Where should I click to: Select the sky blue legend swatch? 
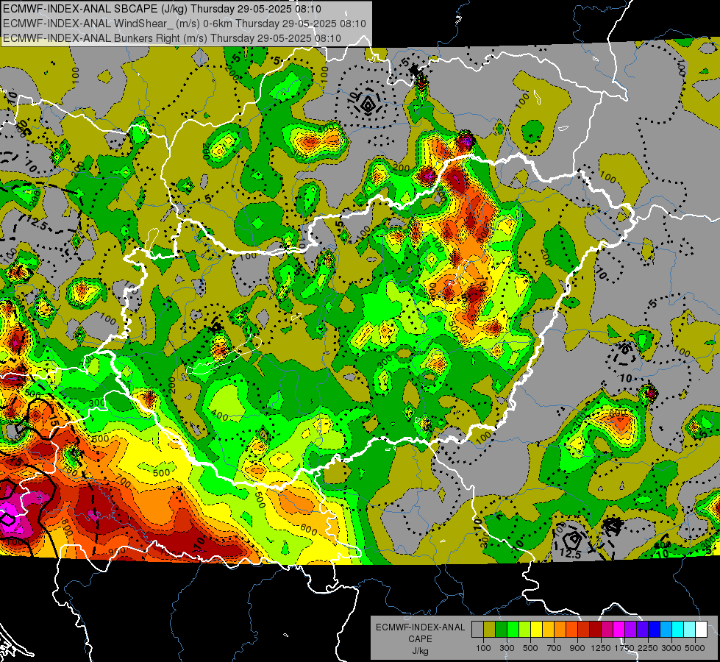point(666,630)
